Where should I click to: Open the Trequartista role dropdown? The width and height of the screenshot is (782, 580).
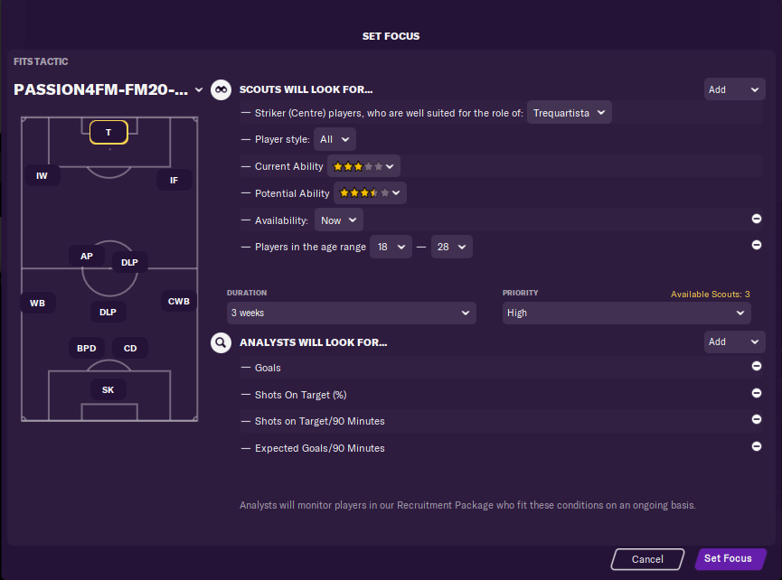[569, 113]
